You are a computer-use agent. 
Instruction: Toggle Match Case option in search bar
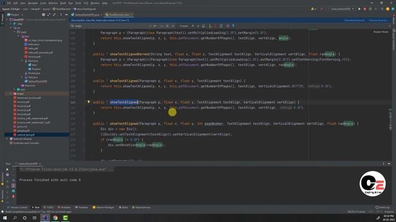tap(162, 26)
